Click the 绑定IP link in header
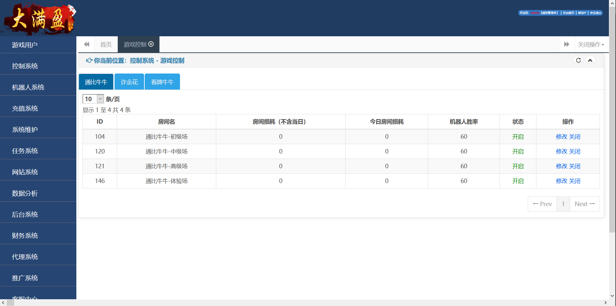The image size is (616, 306). [x=582, y=13]
